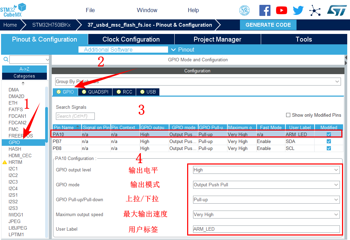
Task: Select the QUADSPI peripheral tab
Action: 95,92
